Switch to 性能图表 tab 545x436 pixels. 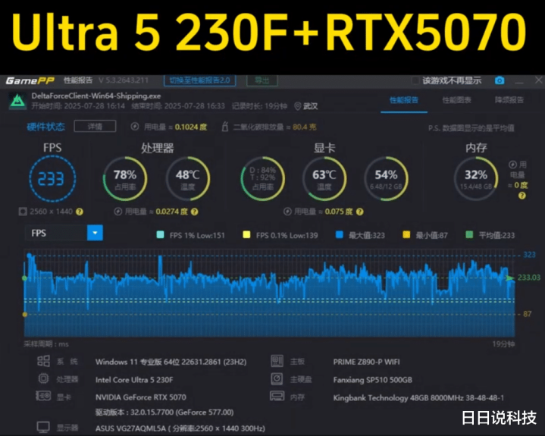[457, 100]
